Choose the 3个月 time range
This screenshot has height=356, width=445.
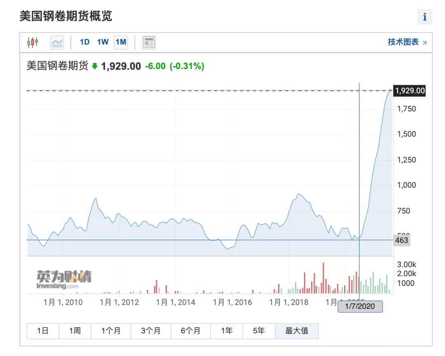pos(151,331)
